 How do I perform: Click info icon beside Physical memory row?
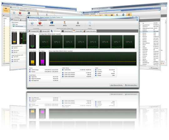click(30, 72)
